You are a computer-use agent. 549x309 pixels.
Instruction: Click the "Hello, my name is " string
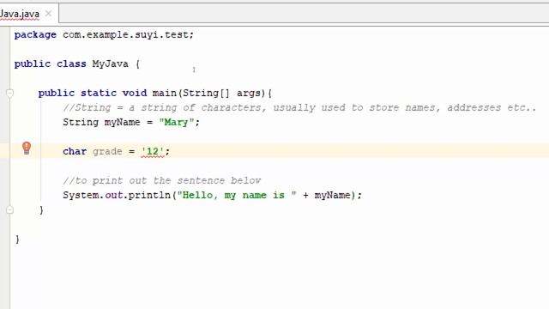tap(237, 195)
